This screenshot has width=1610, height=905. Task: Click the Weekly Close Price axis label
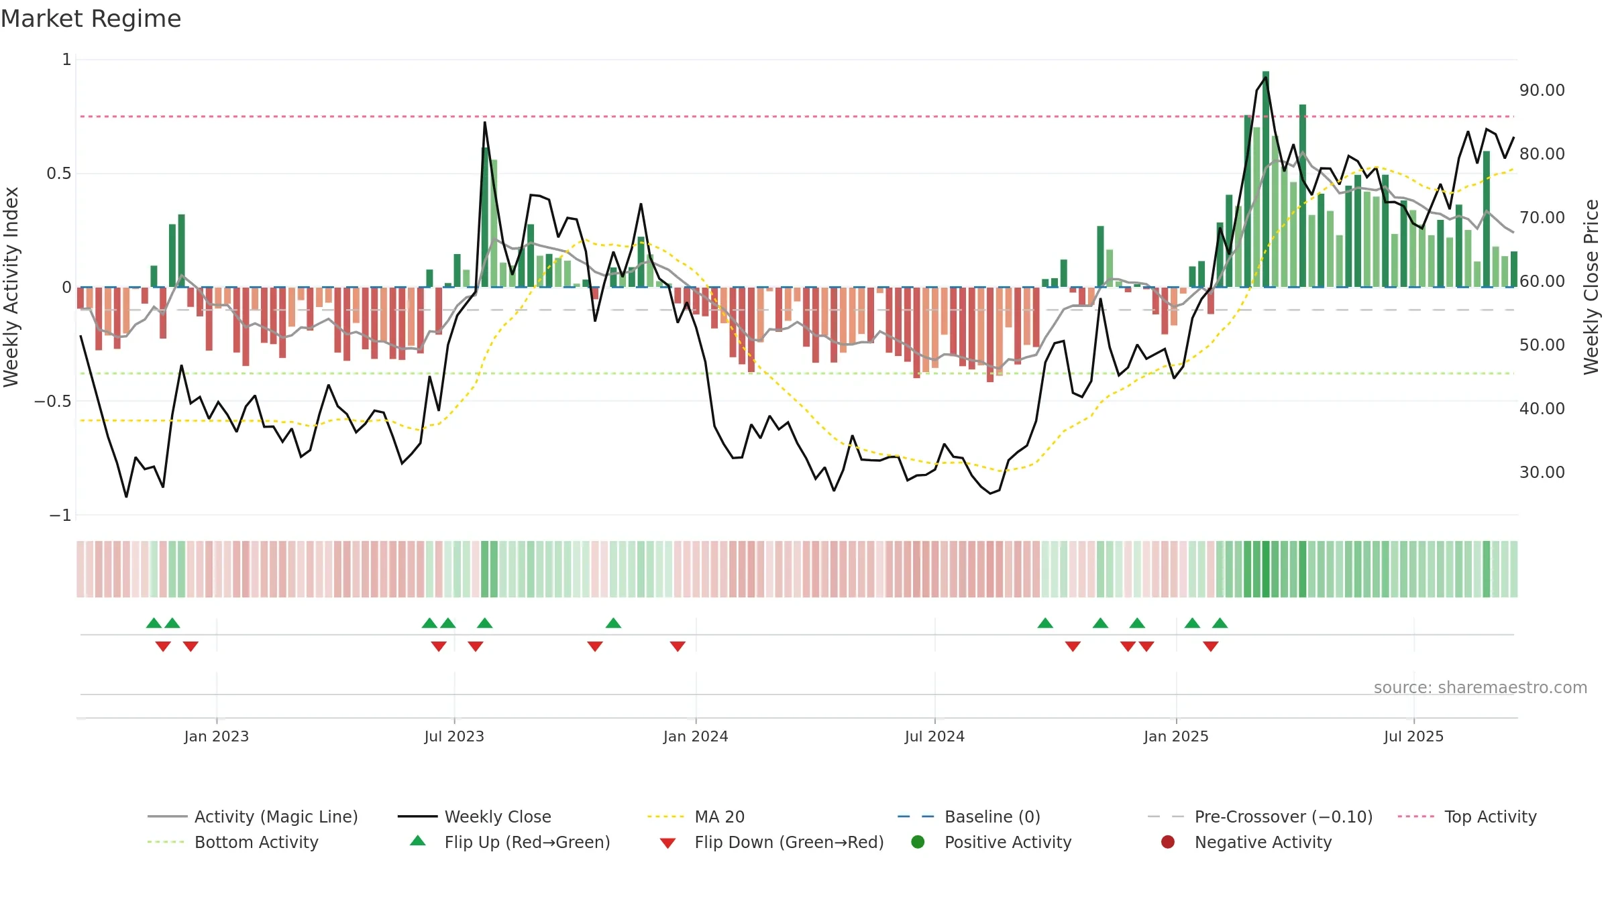point(1591,287)
